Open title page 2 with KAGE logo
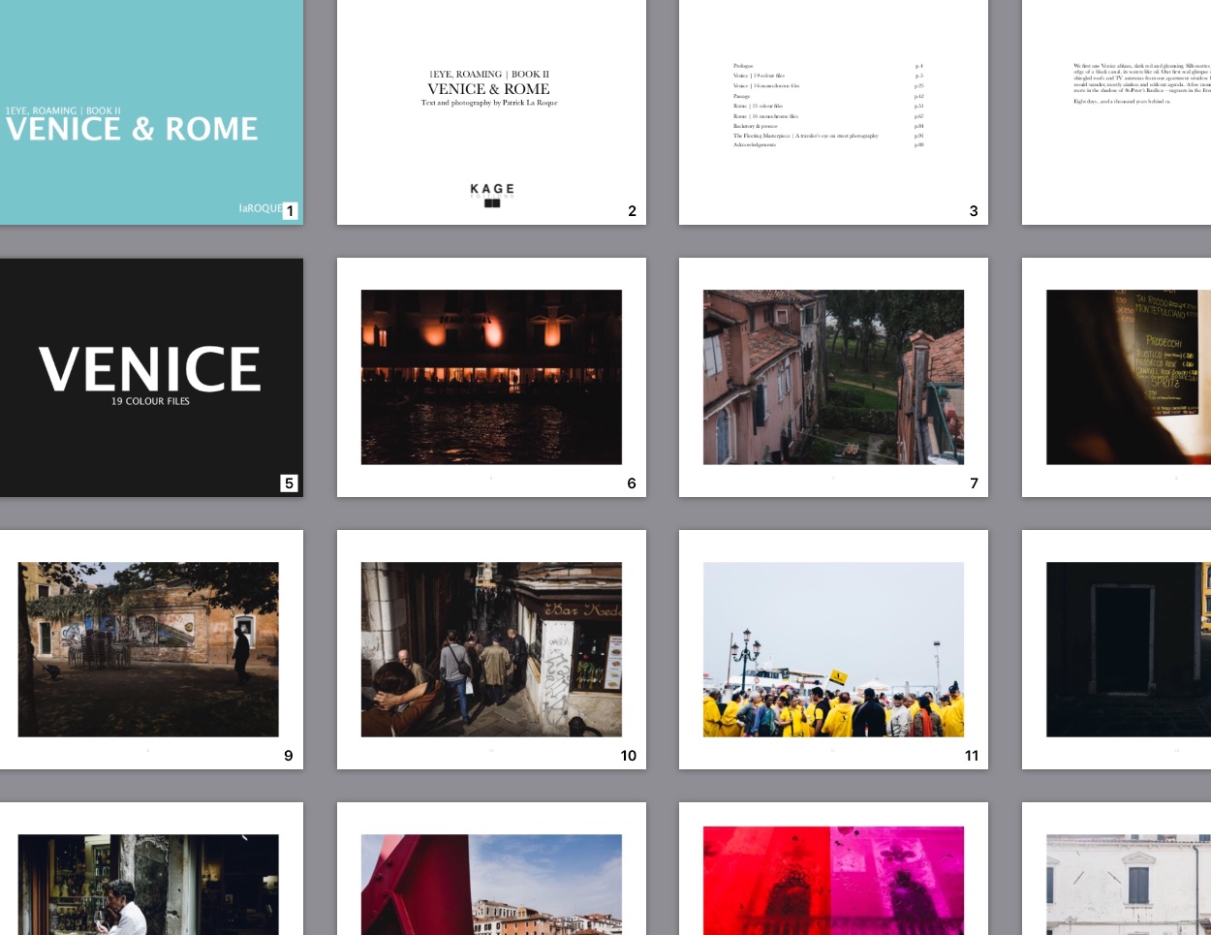This screenshot has width=1211, height=935. [491, 111]
